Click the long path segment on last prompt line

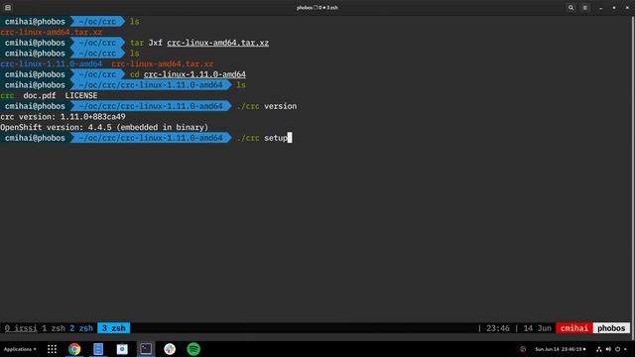click(x=151, y=138)
